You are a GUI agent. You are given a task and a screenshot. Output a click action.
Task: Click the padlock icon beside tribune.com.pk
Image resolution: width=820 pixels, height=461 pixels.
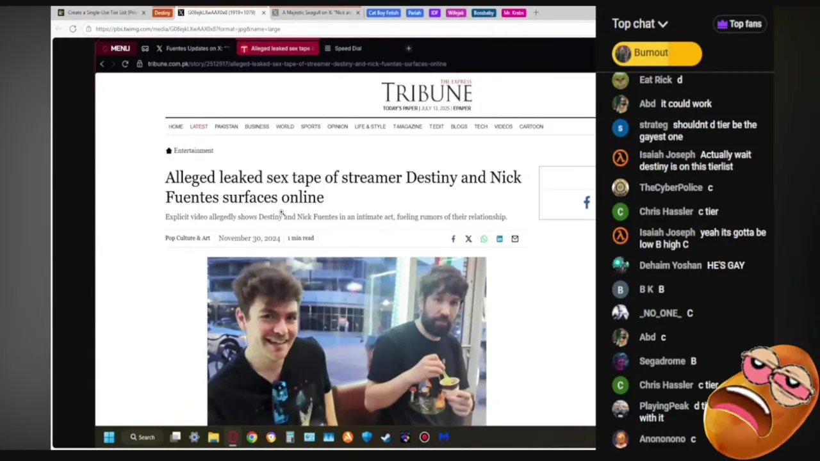(x=140, y=64)
